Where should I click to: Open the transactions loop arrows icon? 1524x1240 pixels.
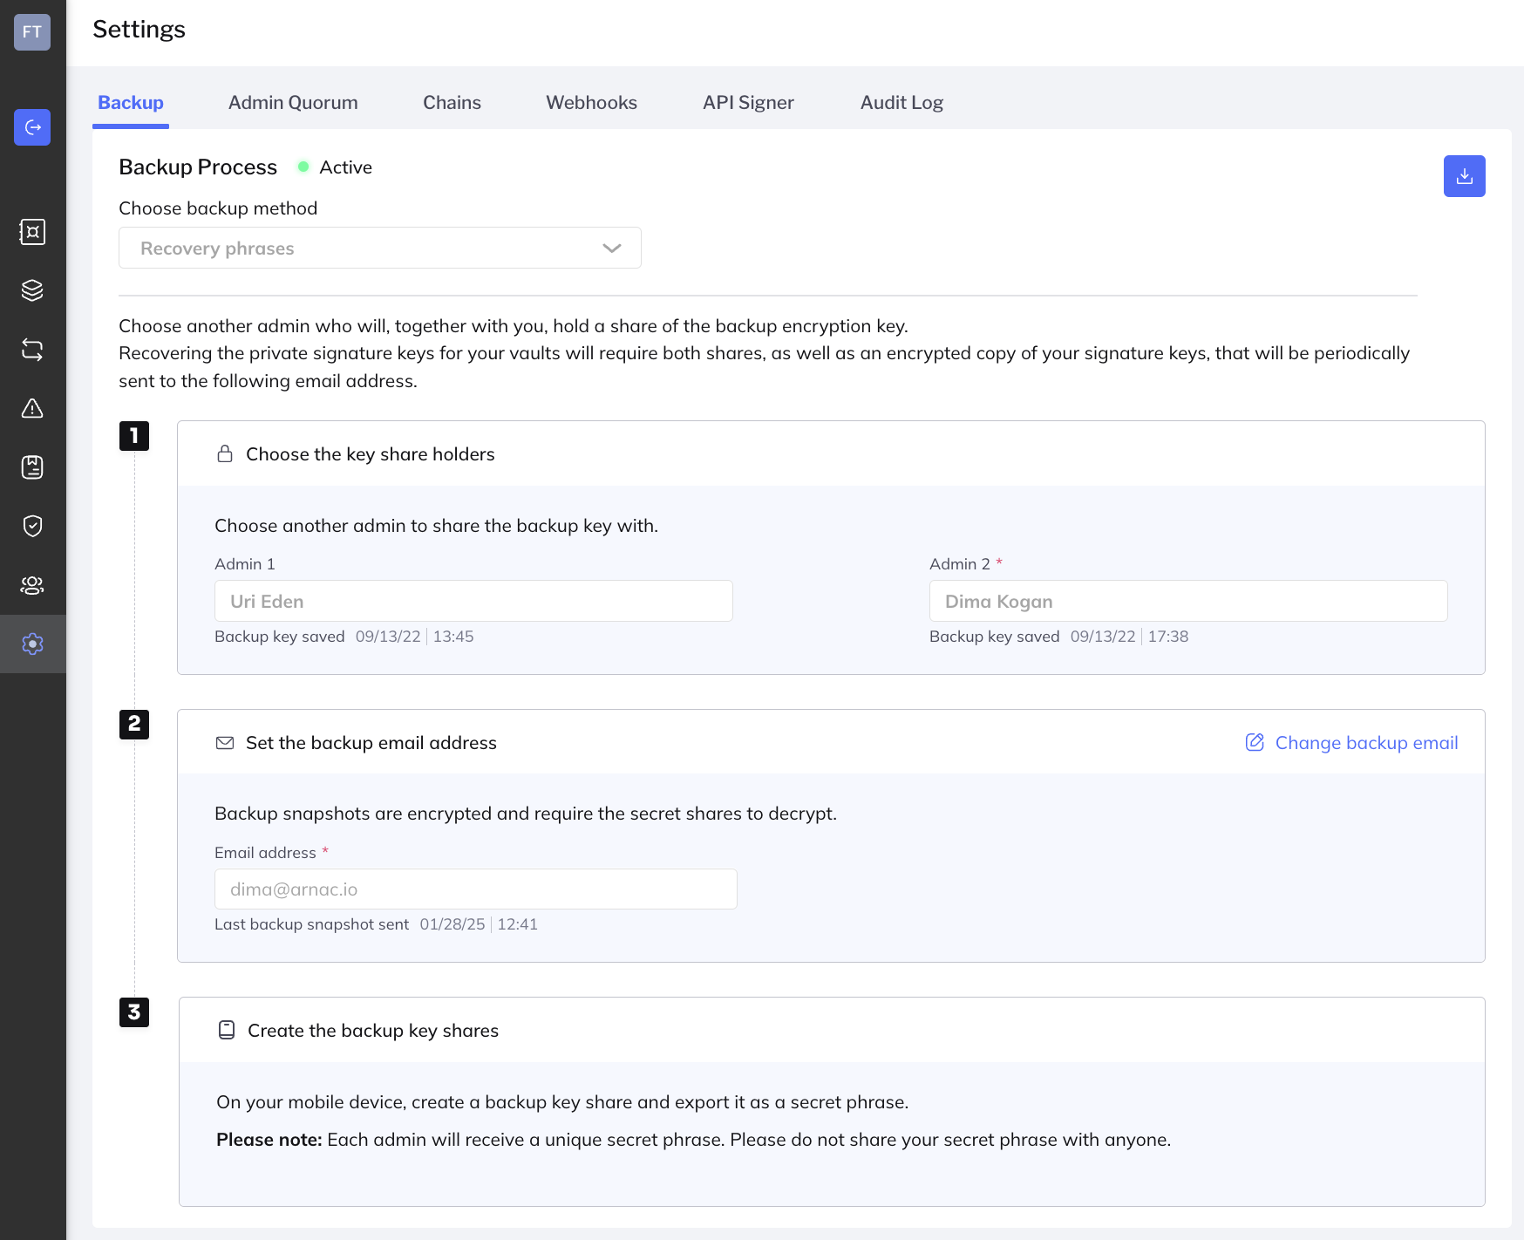click(32, 350)
